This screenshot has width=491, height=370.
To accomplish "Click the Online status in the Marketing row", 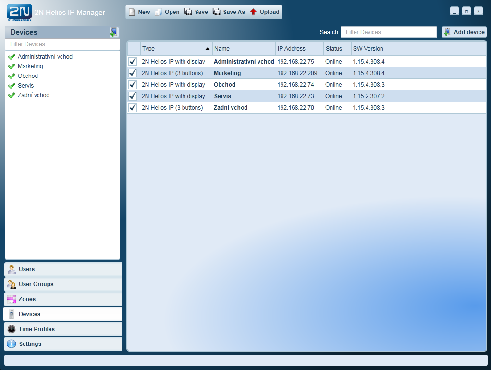I will (x=333, y=73).
